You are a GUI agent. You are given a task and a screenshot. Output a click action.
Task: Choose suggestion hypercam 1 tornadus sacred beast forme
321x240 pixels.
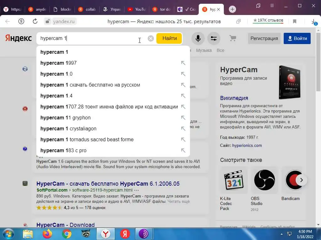(113, 140)
